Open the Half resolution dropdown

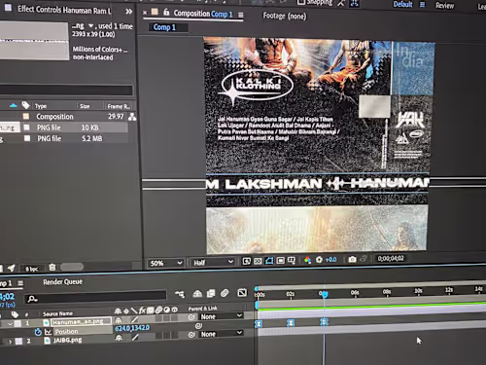click(x=213, y=262)
